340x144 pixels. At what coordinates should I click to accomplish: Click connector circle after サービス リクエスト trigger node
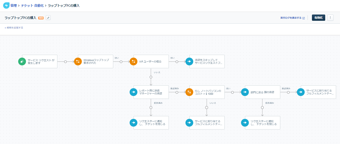65,62
